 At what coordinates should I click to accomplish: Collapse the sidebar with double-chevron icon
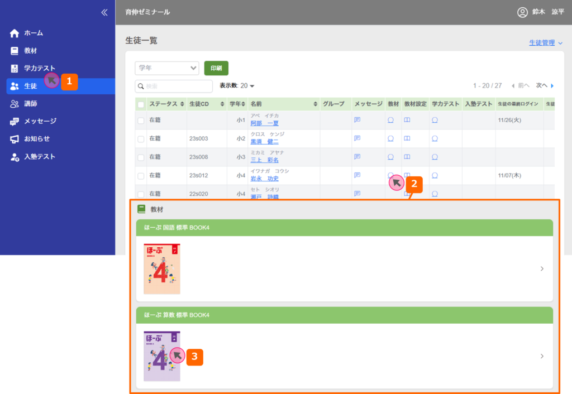click(104, 12)
